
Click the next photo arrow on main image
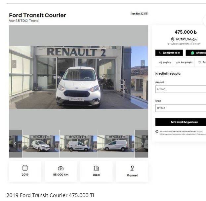click(143, 64)
